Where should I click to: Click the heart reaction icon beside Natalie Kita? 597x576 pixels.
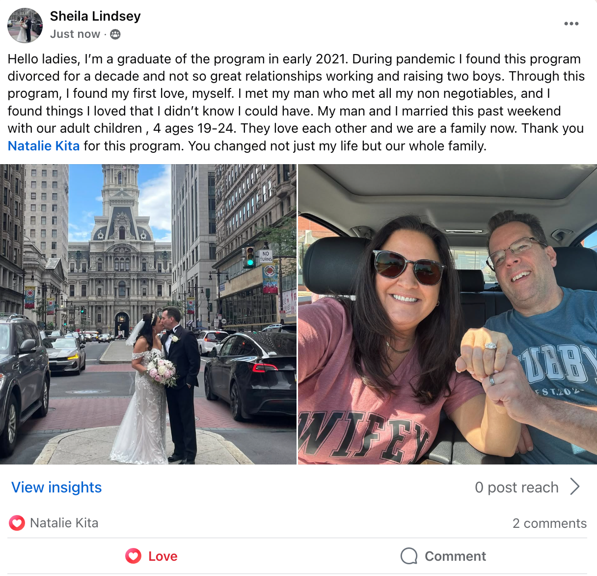[17, 523]
